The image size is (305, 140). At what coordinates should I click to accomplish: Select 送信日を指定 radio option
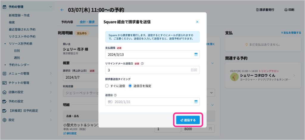coord(140,86)
